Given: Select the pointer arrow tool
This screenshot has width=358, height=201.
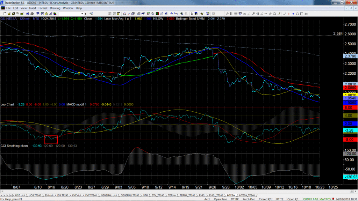Looking at the screenshot, I should tap(192, 14).
